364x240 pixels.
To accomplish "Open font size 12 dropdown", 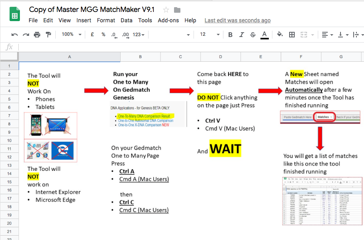I will (209, 35).
